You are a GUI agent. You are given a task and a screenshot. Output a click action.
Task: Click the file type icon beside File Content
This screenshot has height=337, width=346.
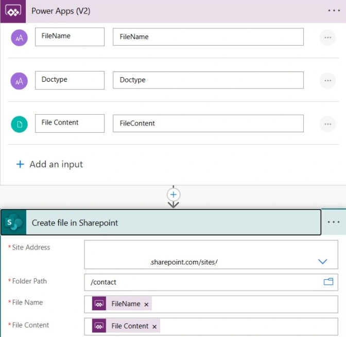20,124
